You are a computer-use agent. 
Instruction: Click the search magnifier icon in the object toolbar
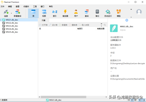pos(105,25)
